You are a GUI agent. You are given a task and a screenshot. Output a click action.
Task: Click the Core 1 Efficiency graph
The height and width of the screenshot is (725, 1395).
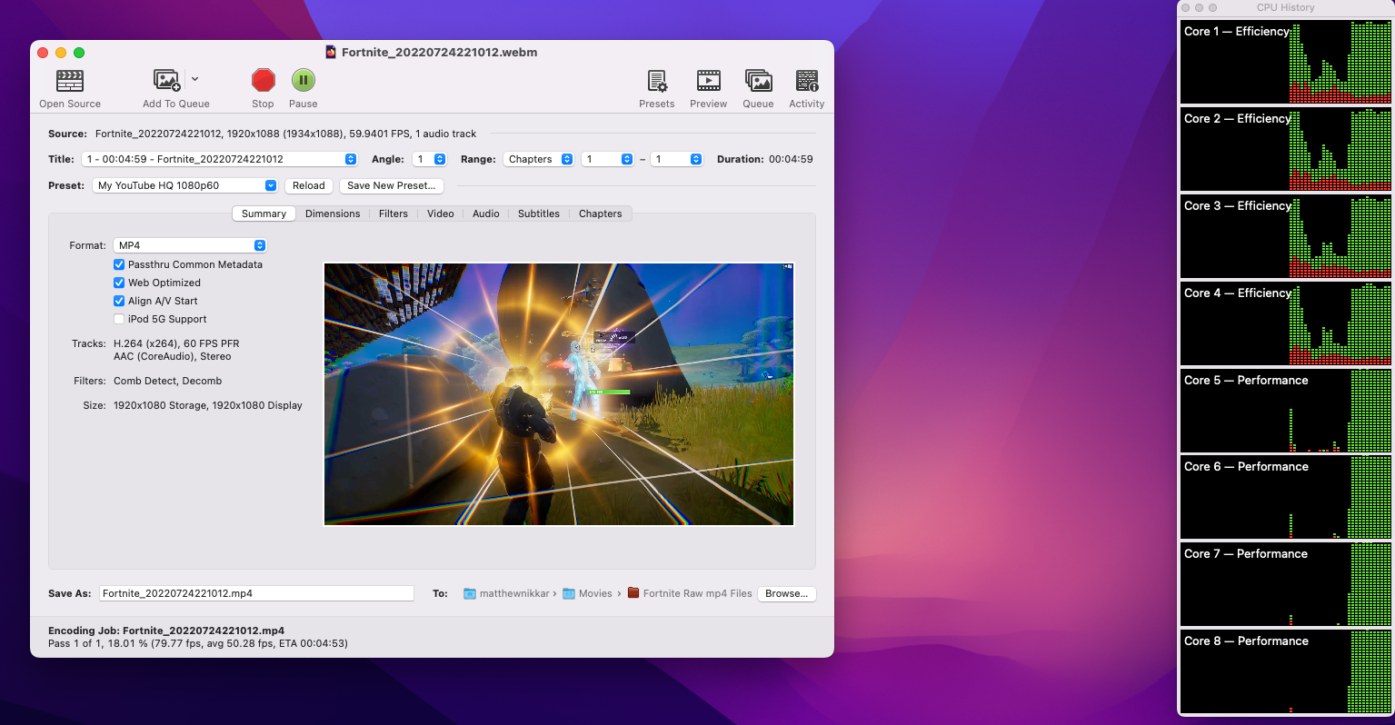click(x=1285, y=62)
